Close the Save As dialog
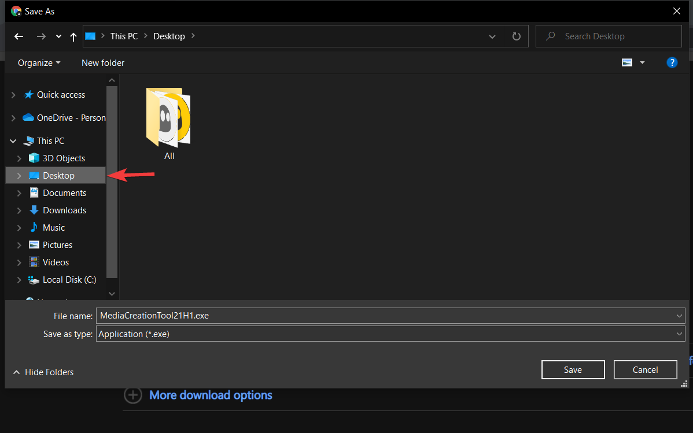This screenshot has width=693, height=433. coord(677,11)
